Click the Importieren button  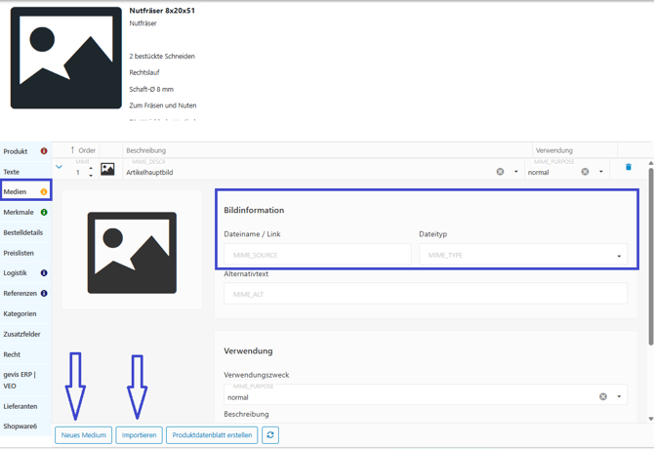pyautogui.click(x=139, y=435)
